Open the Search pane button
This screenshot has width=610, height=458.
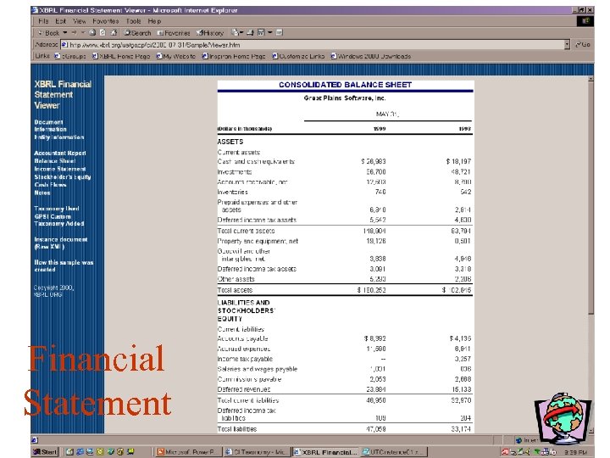[x=137, y=33]
